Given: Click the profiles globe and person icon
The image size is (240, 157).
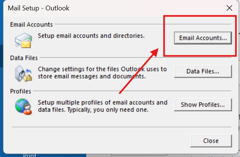Looking at the screenshot, I should coord(23,107).
